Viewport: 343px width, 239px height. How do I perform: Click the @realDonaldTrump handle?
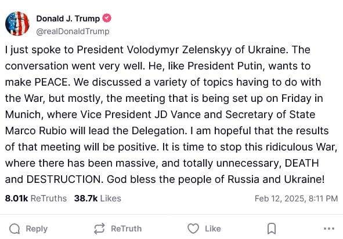73,31
